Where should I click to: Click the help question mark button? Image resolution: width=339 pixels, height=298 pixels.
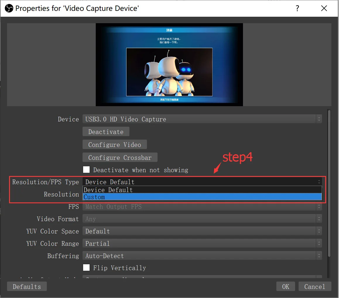tap(297, 9)
